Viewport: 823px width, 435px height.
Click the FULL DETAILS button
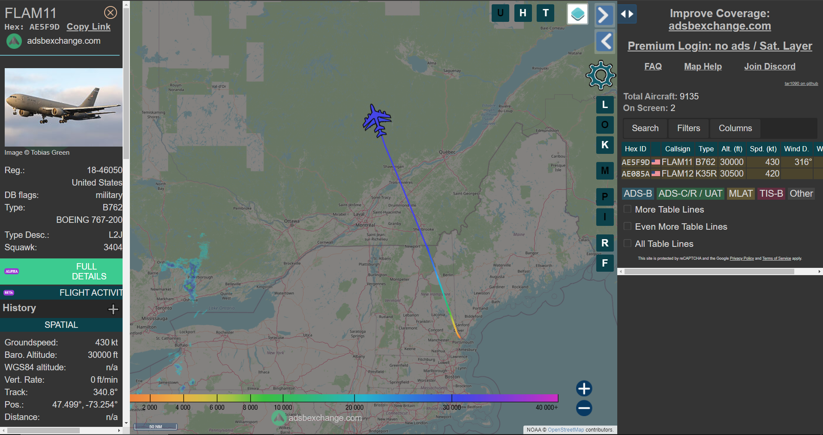point(61,271)
